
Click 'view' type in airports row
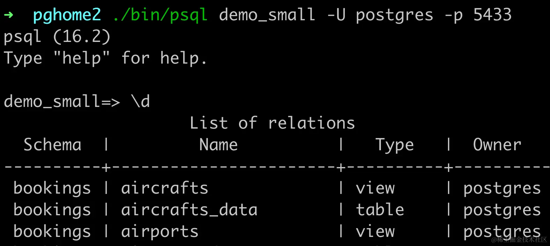point(375,232)
